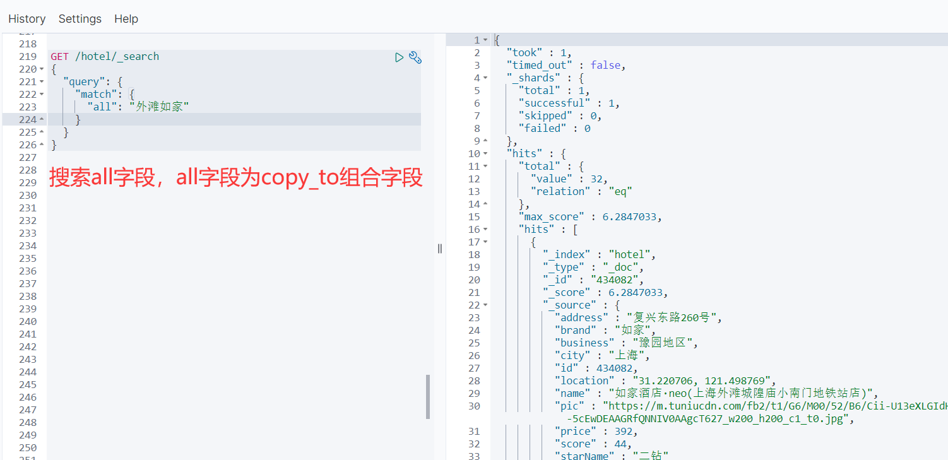Click the "timed_out" : false line
948x460 pixels.
(566, 66)
